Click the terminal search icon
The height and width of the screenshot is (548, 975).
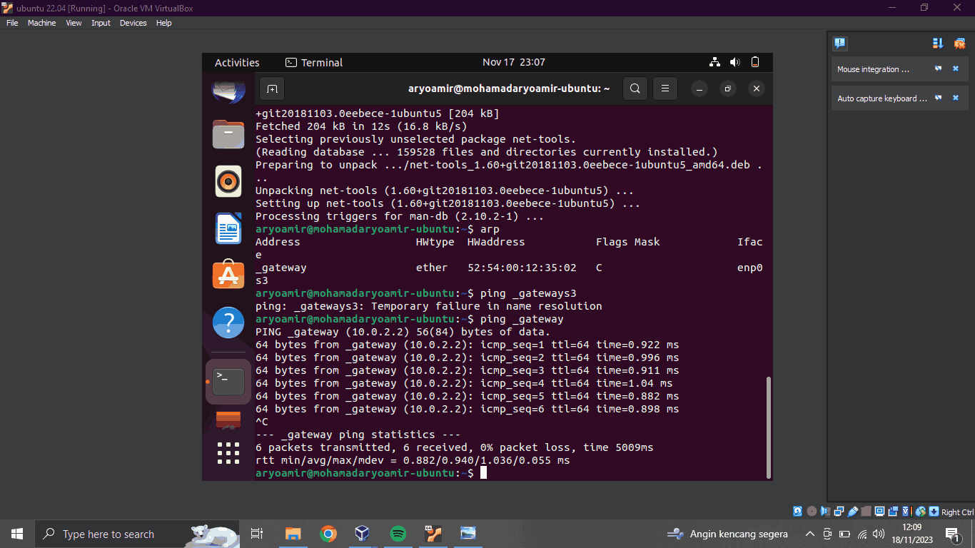635,89
